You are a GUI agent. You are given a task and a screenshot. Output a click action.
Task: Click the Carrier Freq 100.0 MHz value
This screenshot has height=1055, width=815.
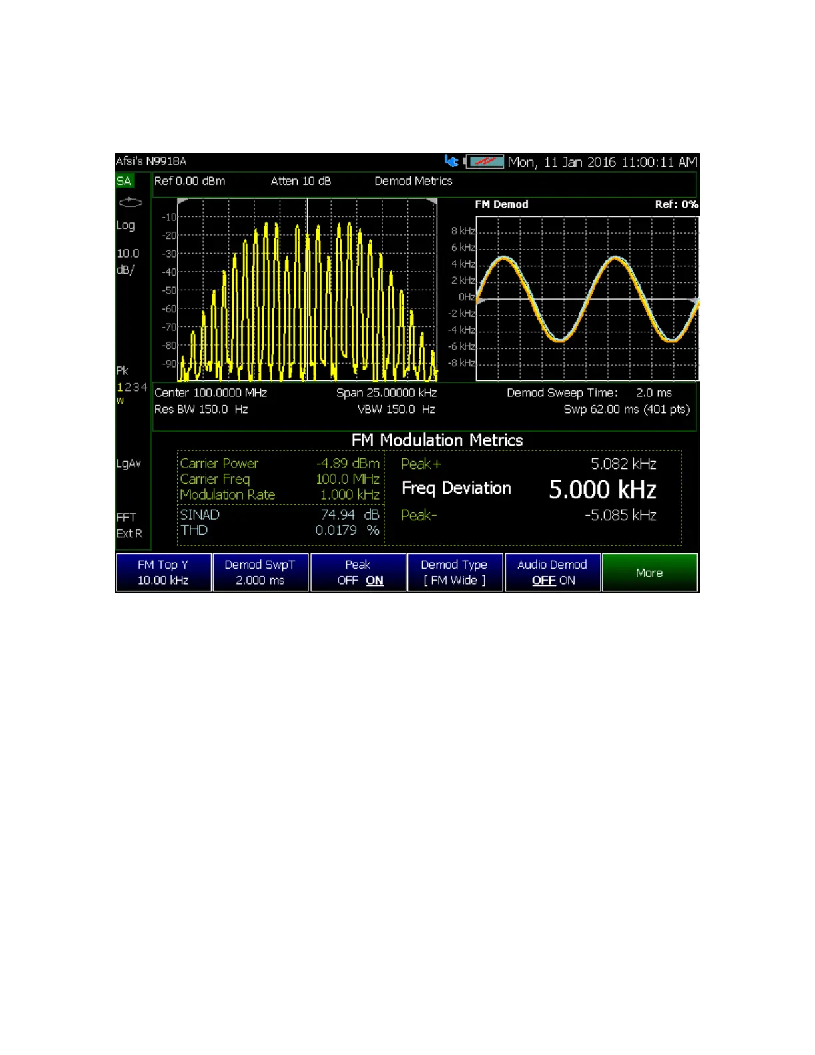click(348, 479)
